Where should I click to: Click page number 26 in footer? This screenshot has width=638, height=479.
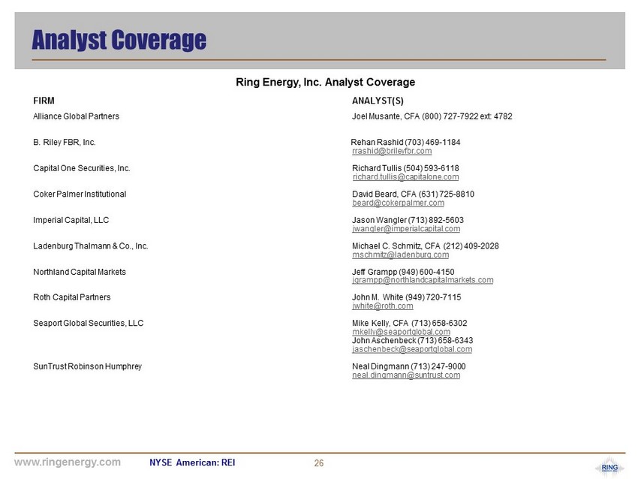pyautogui.click(x=319, y=463)
